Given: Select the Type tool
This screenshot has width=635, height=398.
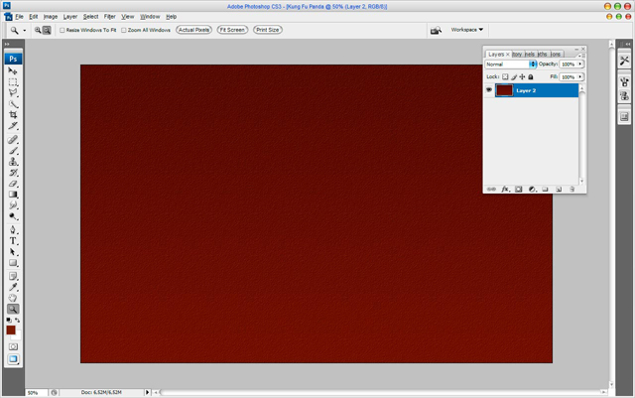Looking at the screenshot, I should pyautogui.click(x=13, y=241).
